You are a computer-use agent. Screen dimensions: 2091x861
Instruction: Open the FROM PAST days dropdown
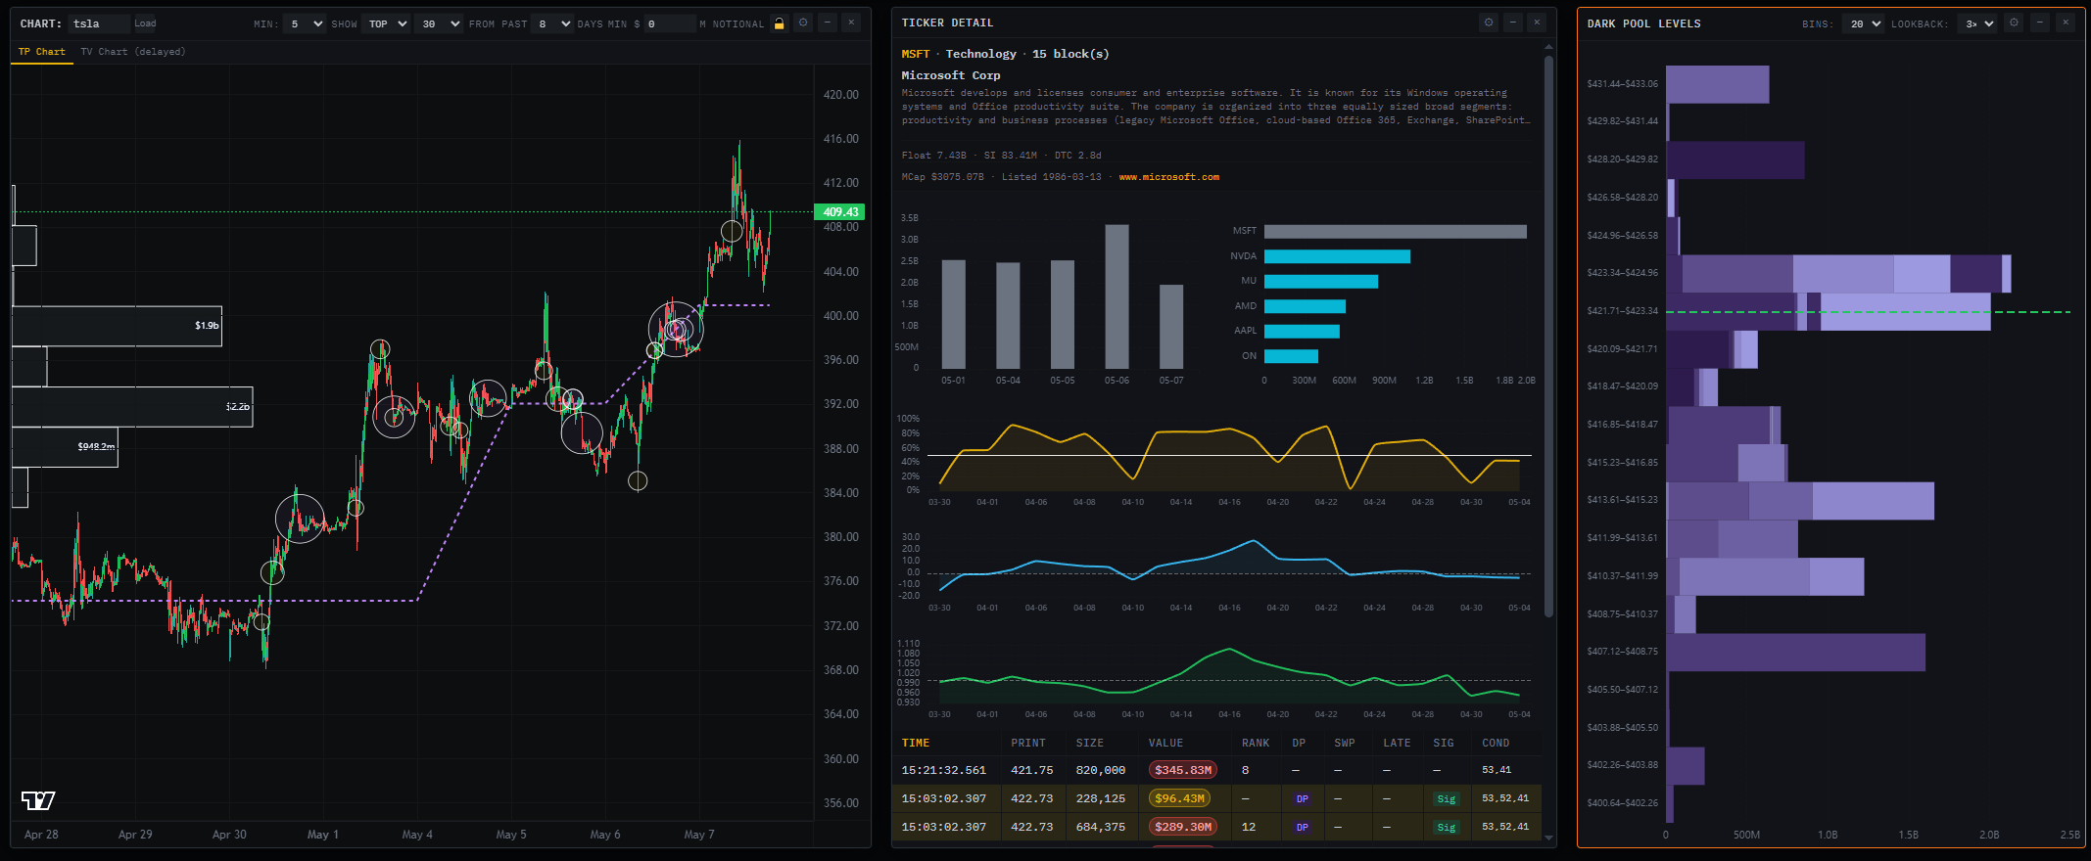(552, 23)
